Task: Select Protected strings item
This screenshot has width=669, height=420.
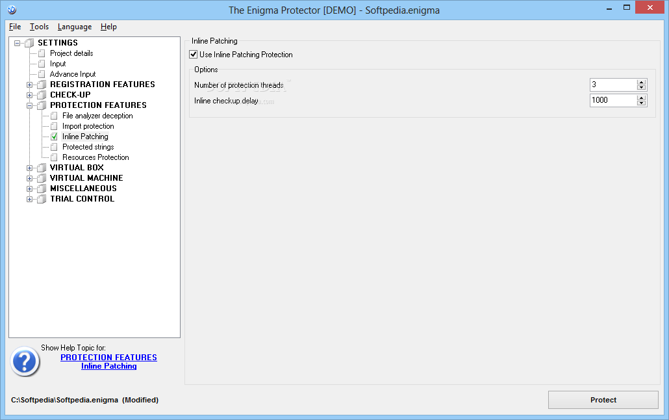Action: tap(88, 147)
